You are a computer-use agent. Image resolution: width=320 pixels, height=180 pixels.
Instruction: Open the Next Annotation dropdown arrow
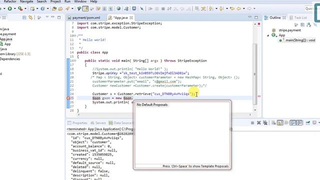[x=216, y=8]
